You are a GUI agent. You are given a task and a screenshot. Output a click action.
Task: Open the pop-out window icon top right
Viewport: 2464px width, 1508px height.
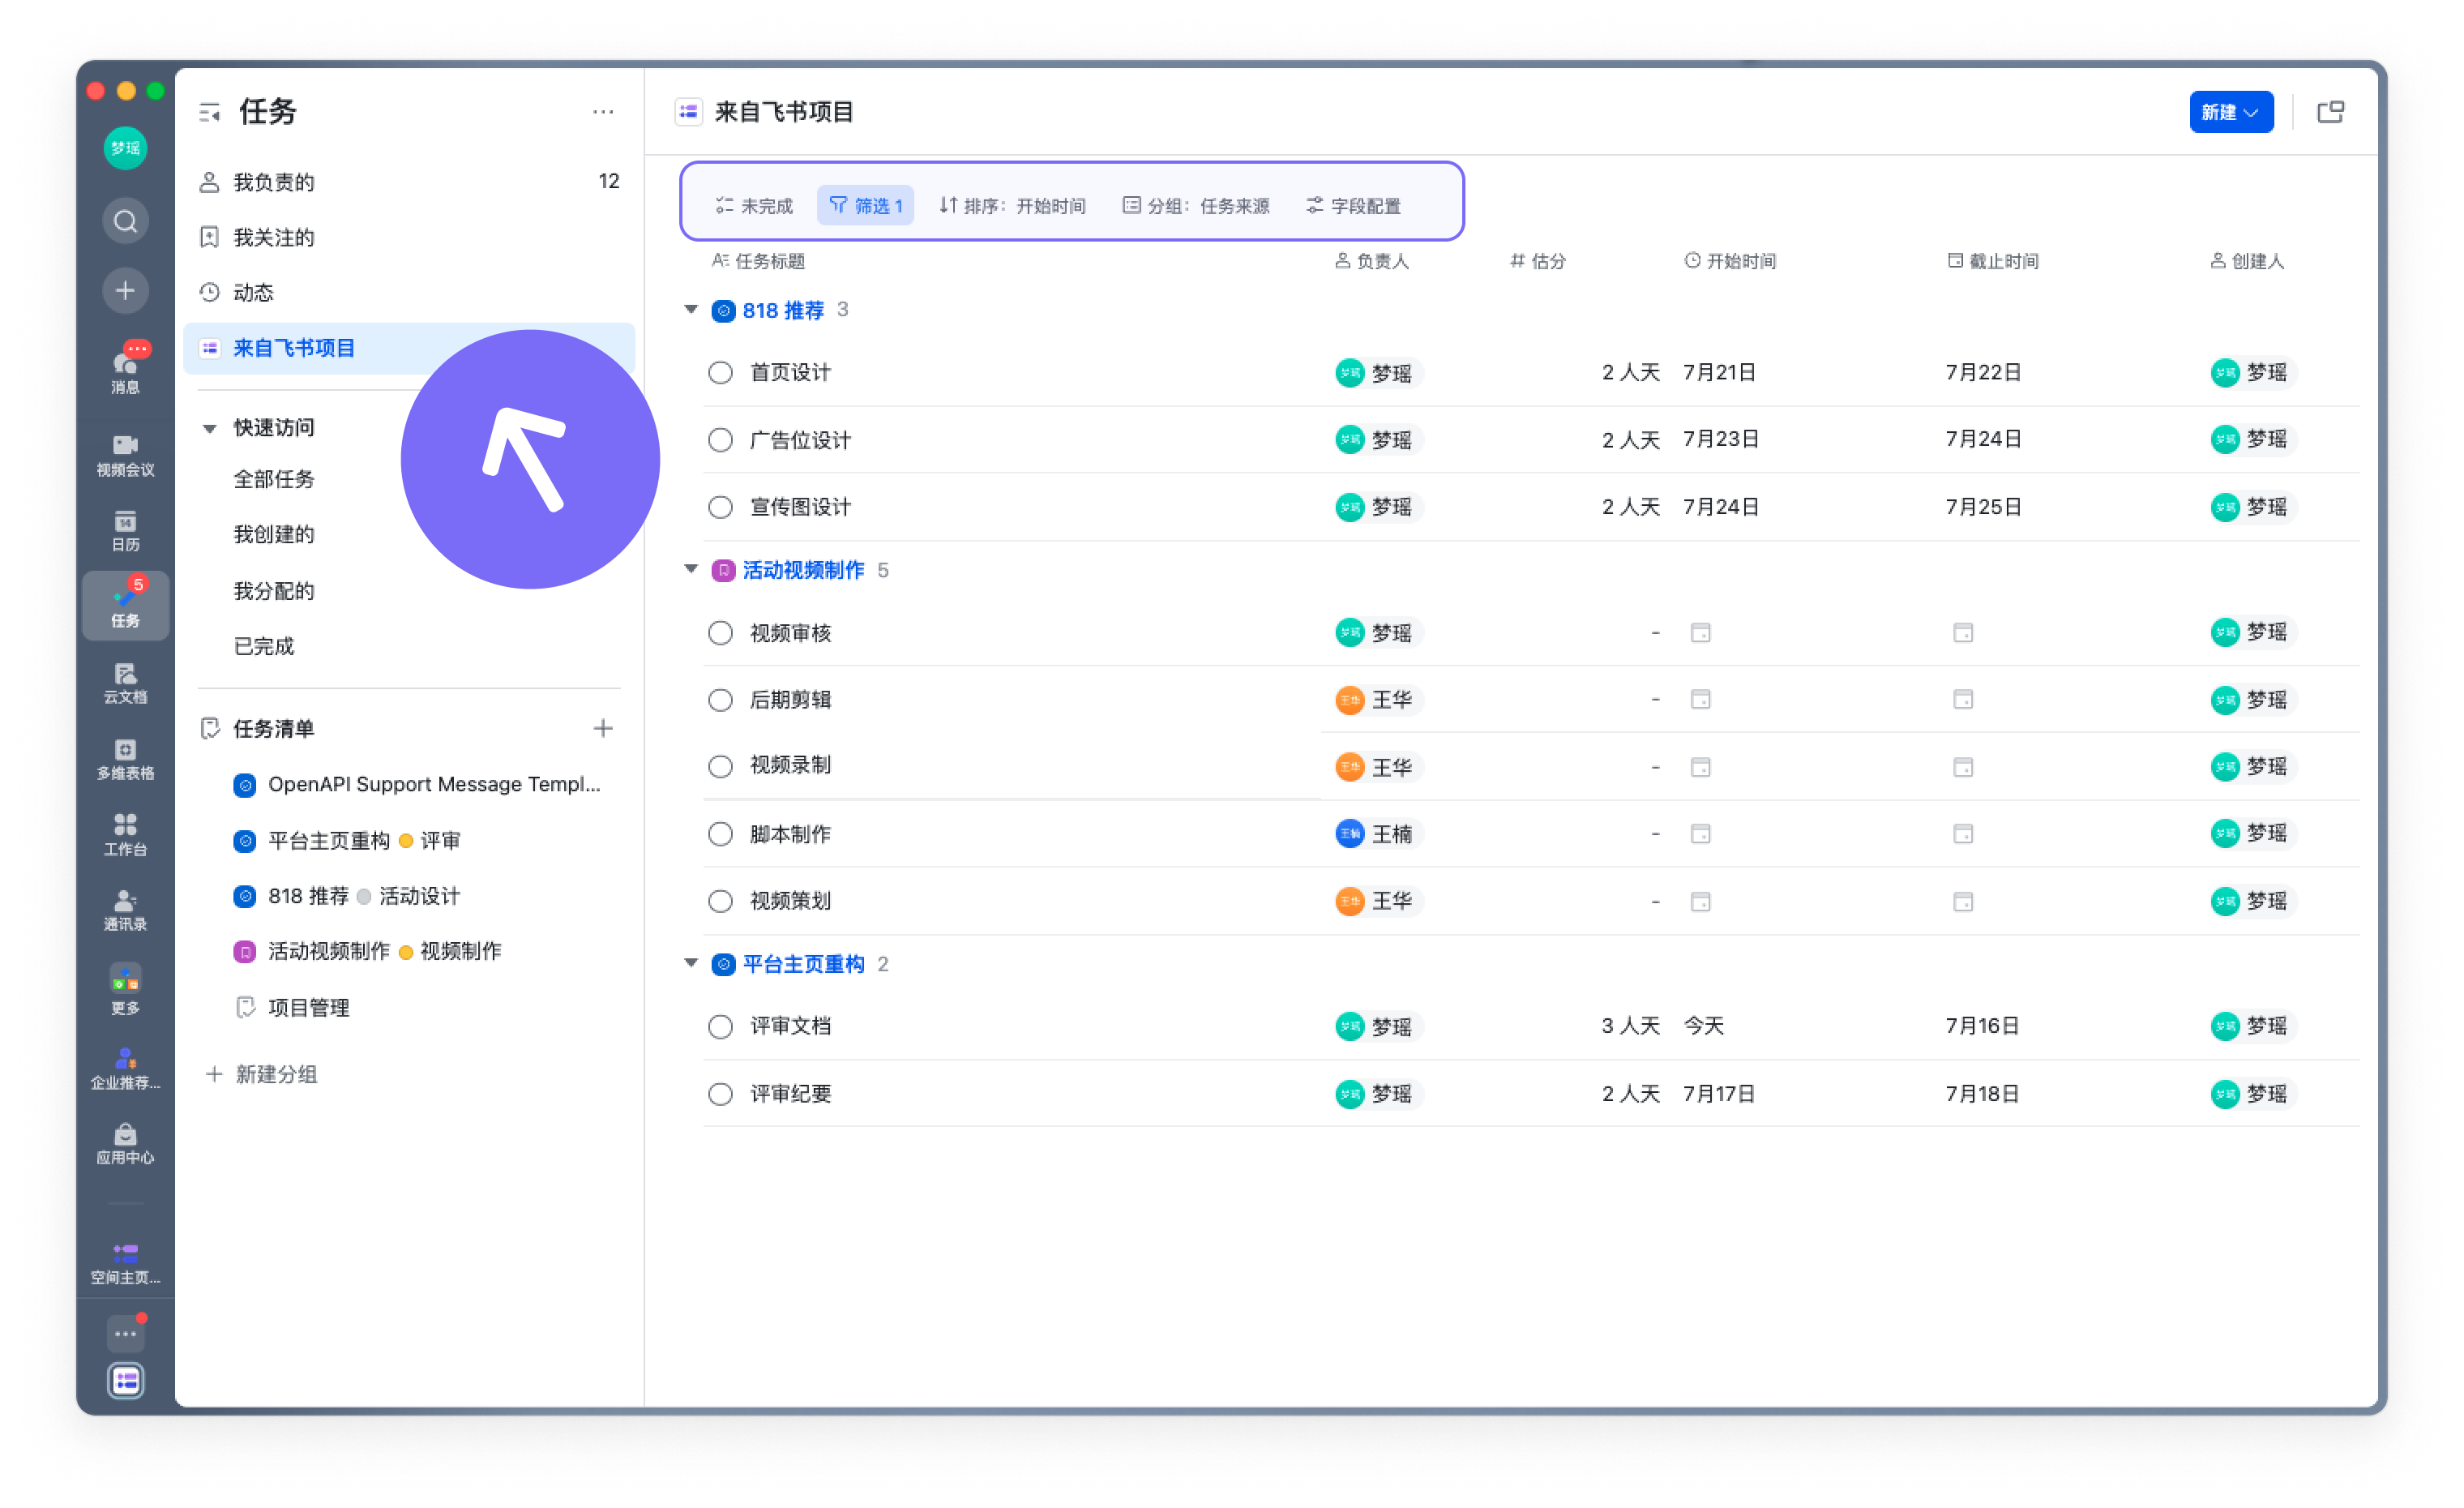click(2330, 112)
